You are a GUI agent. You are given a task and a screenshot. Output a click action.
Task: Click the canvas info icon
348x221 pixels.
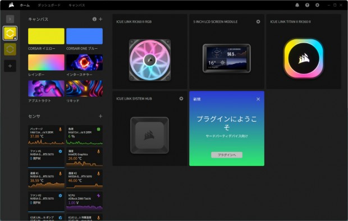point(94,19)
